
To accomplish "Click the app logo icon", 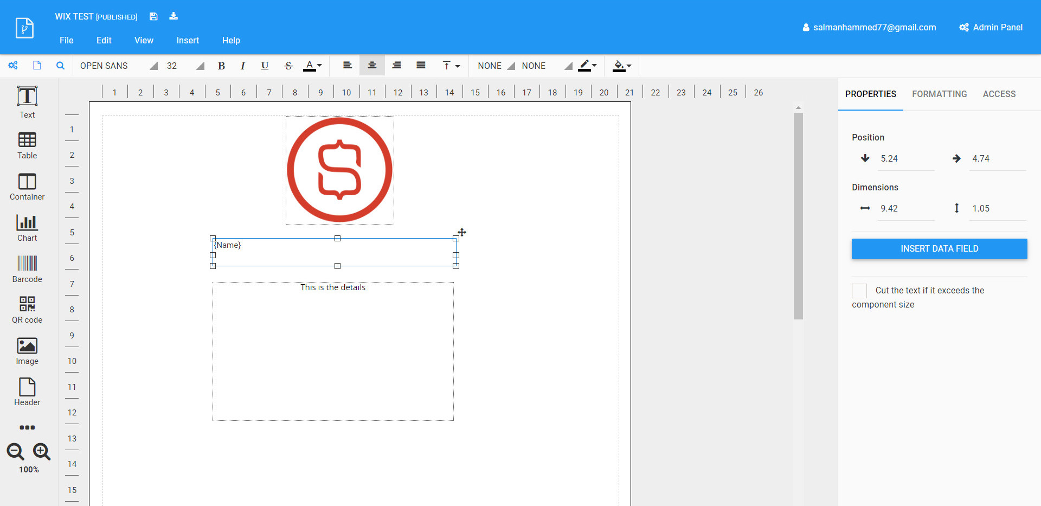I will pos(25,28).
